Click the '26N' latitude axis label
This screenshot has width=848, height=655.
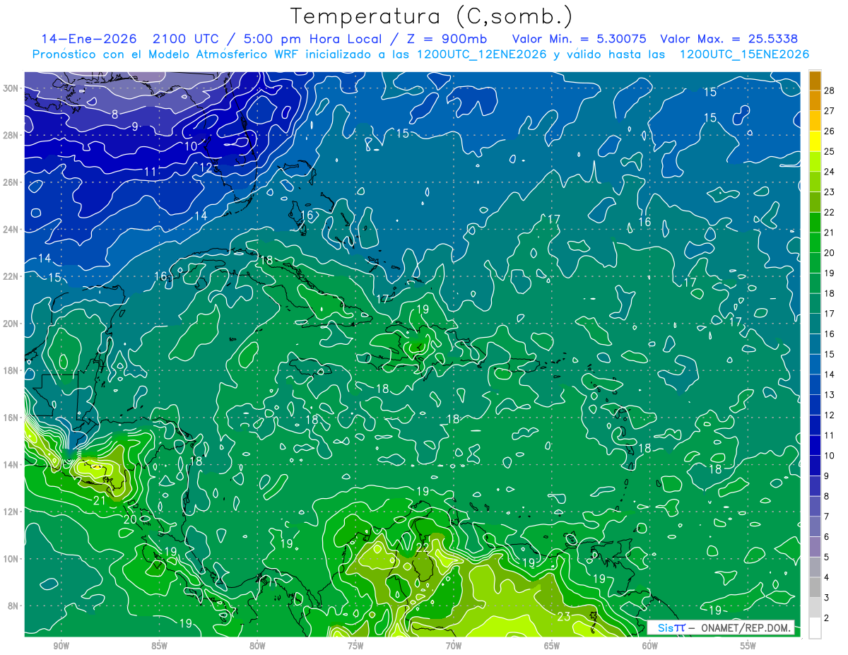[x=12, y=182]
